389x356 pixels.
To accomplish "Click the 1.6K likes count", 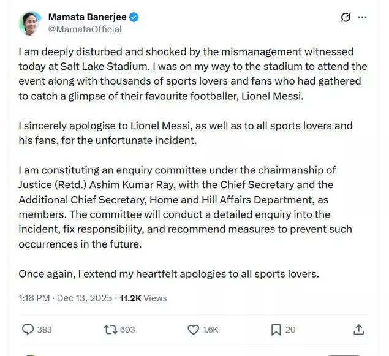I will pyautogui.click(x=210, y=330).
